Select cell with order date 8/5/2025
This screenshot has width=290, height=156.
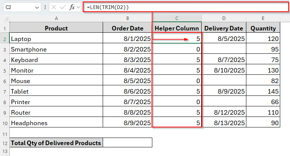pyautogui.click(x=127, y=81)
